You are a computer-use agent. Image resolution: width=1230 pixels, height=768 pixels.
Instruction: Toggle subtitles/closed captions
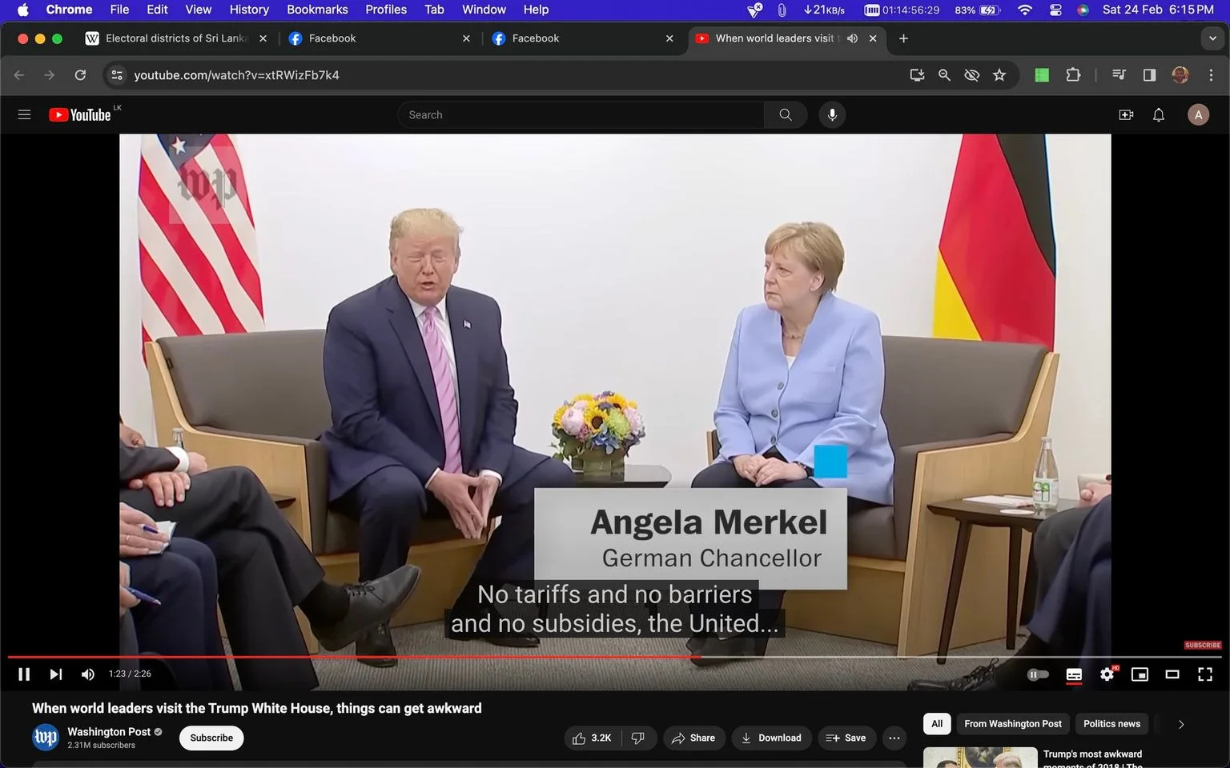pyautogui.click(x=1074, y=674)
